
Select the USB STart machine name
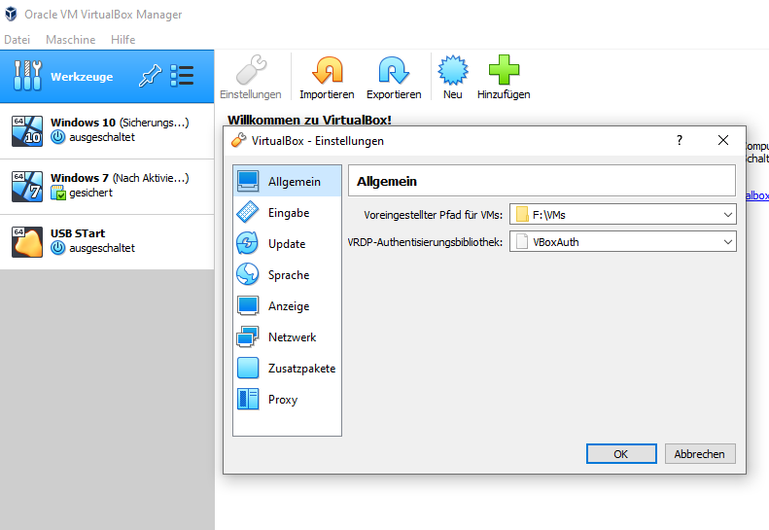pos(78,233)
